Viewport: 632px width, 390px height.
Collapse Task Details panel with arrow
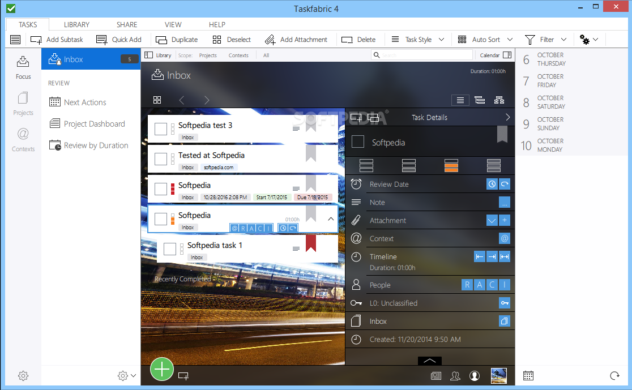(507, 117)
